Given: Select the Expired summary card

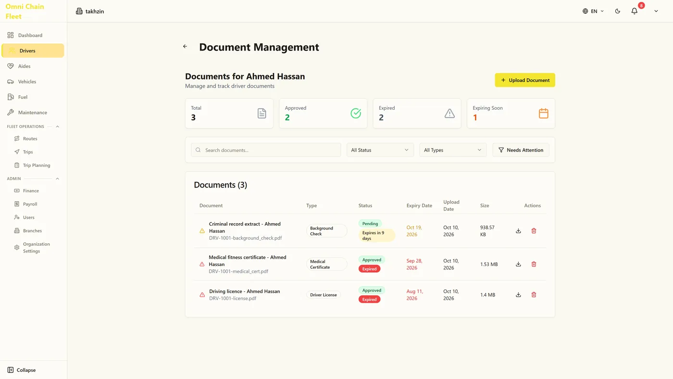Looking at the screenshot, I should pyautogui.click(x=417, y=114).
